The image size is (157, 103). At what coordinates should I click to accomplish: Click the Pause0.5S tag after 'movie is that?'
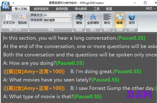pyautogui.click(x=88, y=97)
